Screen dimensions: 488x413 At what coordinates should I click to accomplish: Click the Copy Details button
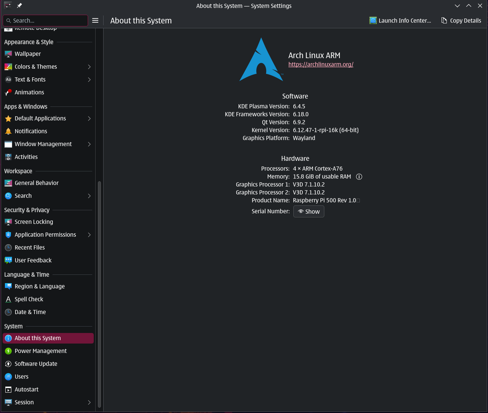pos(461,21)
